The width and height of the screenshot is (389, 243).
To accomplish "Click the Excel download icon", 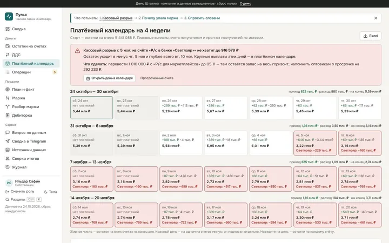I will tap(365, 36).
